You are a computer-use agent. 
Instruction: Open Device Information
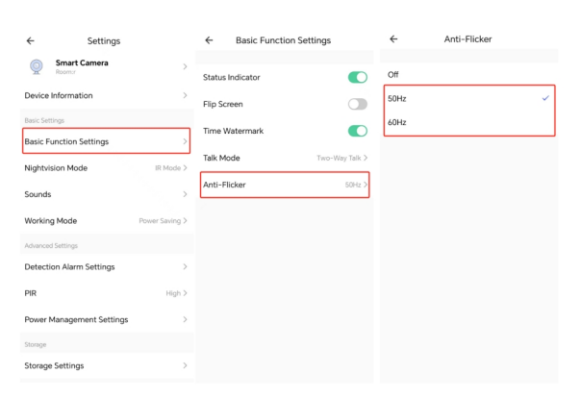click(x=105, y=96)
